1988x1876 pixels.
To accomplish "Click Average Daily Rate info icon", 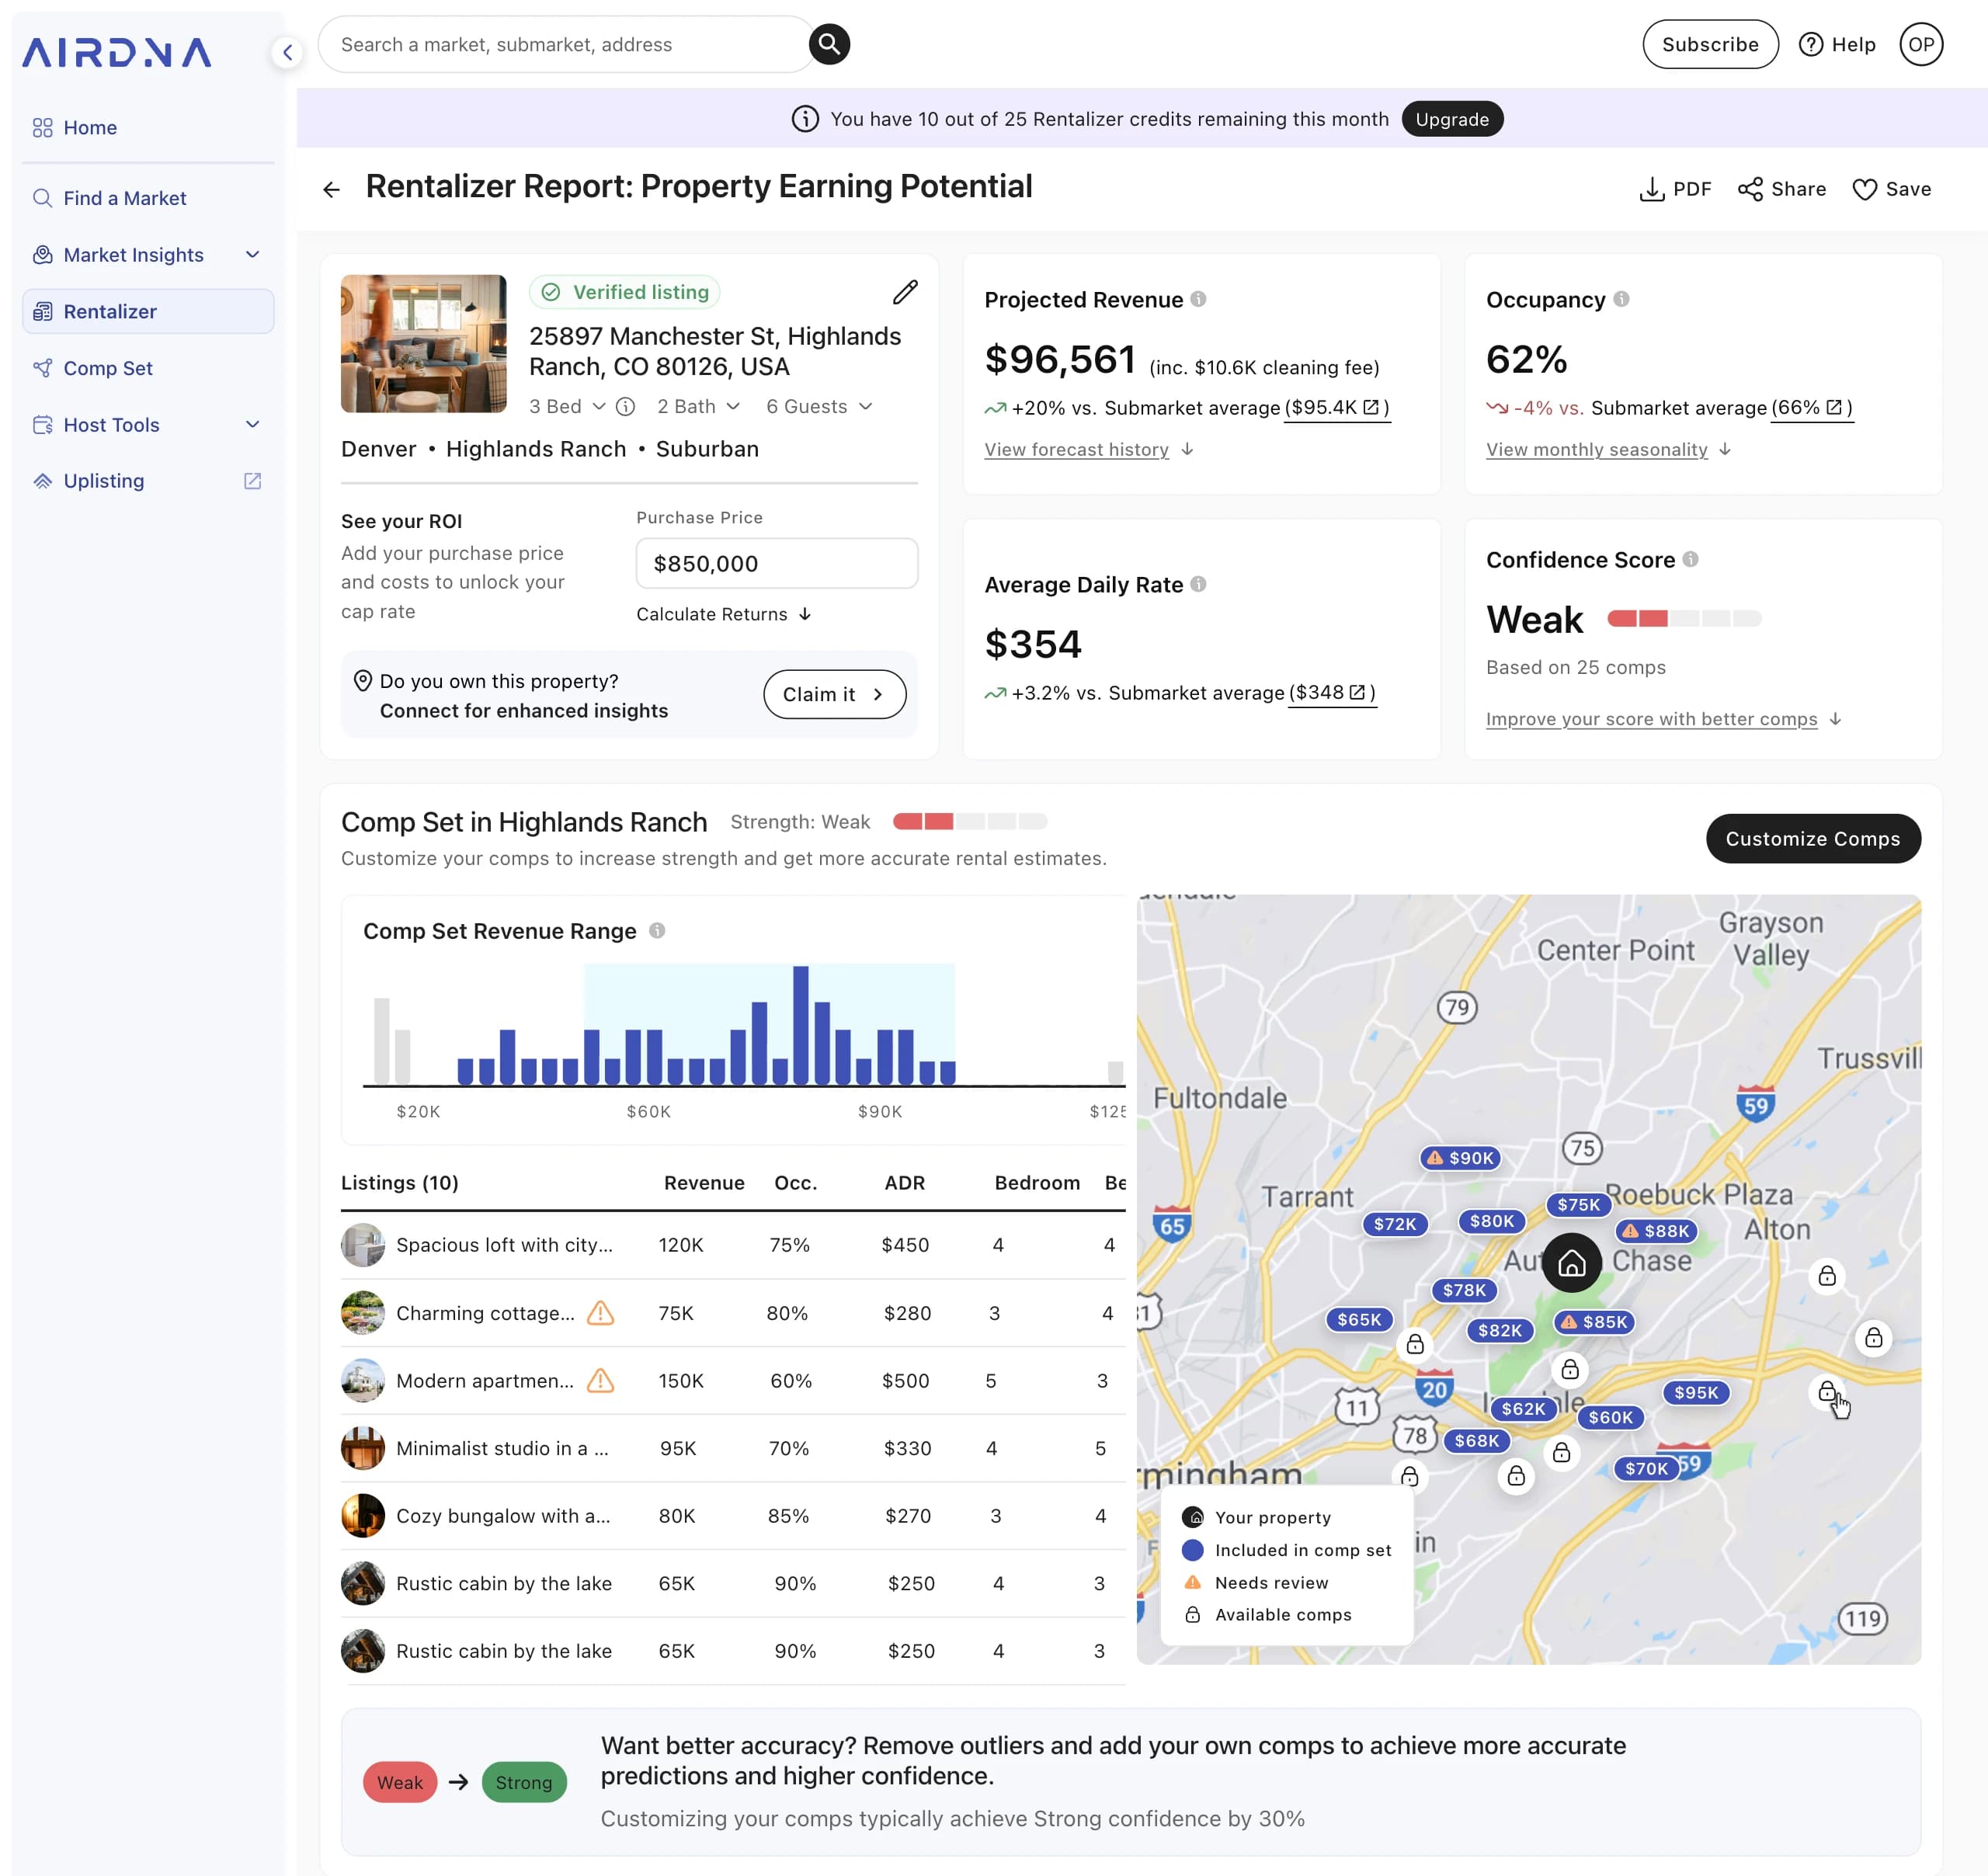I will click(1198, 584).
